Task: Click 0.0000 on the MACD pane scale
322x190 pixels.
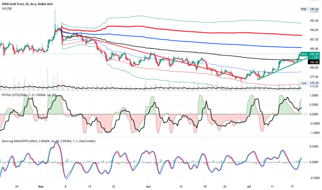Action: (x=314, y=162)
